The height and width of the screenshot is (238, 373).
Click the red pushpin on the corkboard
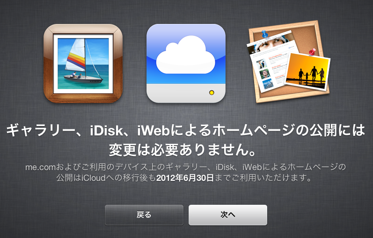312,52
